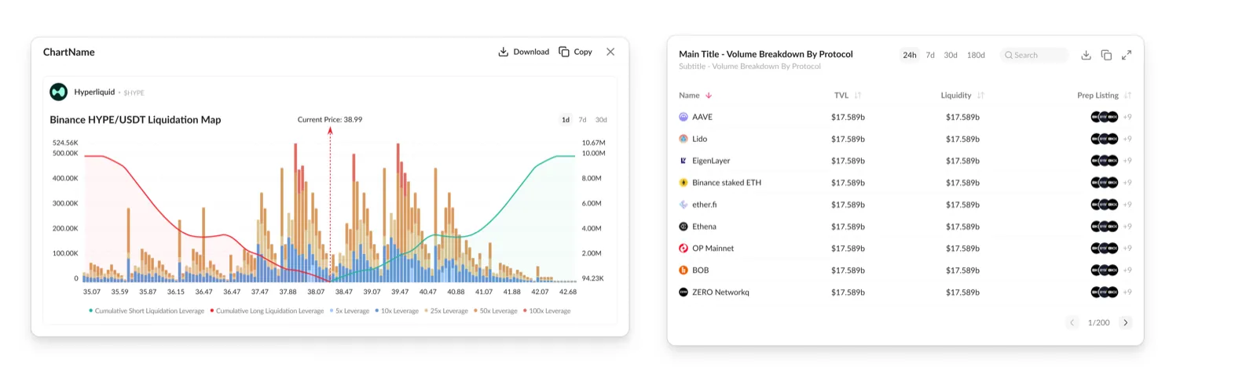Show +9 more listings for ether.fi

[1127, 205]
